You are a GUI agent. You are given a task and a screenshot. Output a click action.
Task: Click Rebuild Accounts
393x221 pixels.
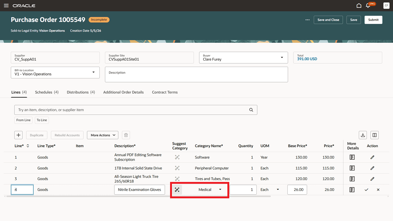coord(67,135)
